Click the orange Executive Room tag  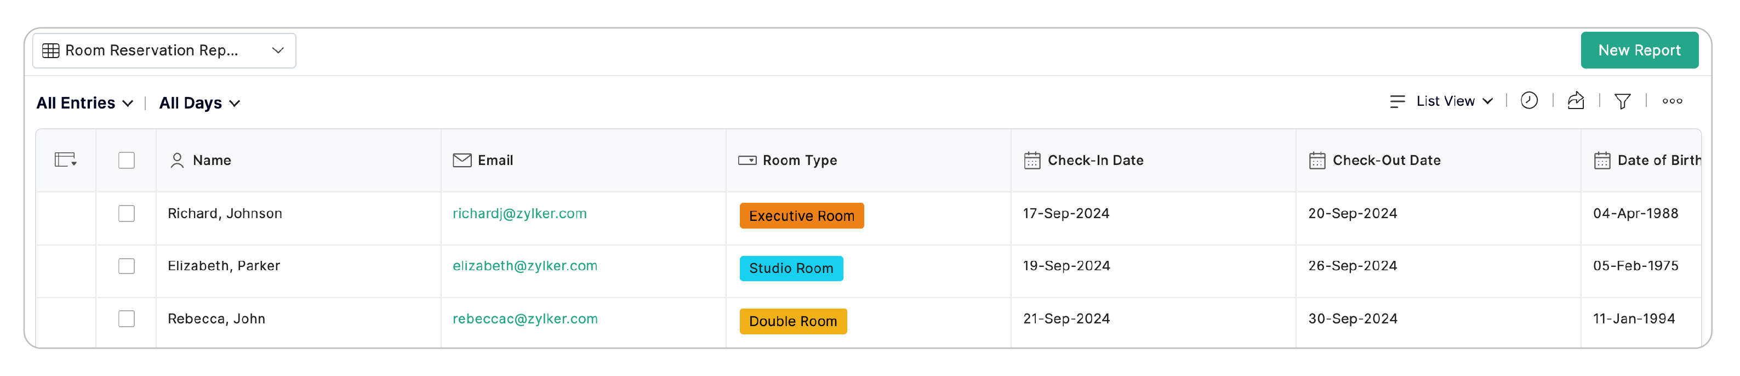click(x=801, y=216)
